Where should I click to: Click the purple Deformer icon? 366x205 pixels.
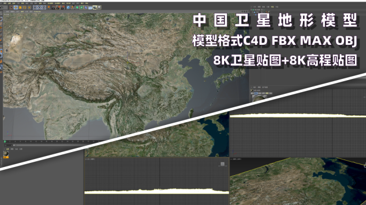[x=86, y=7]
